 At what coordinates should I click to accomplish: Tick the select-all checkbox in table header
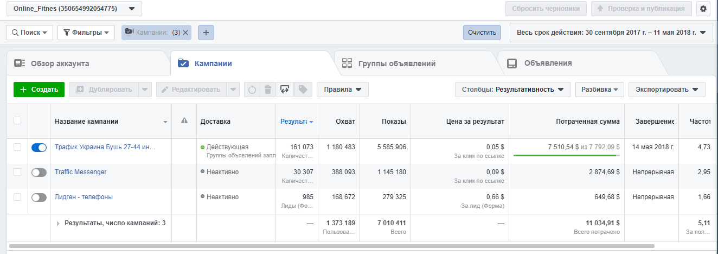pyautogui.click(x=17, y=120)
